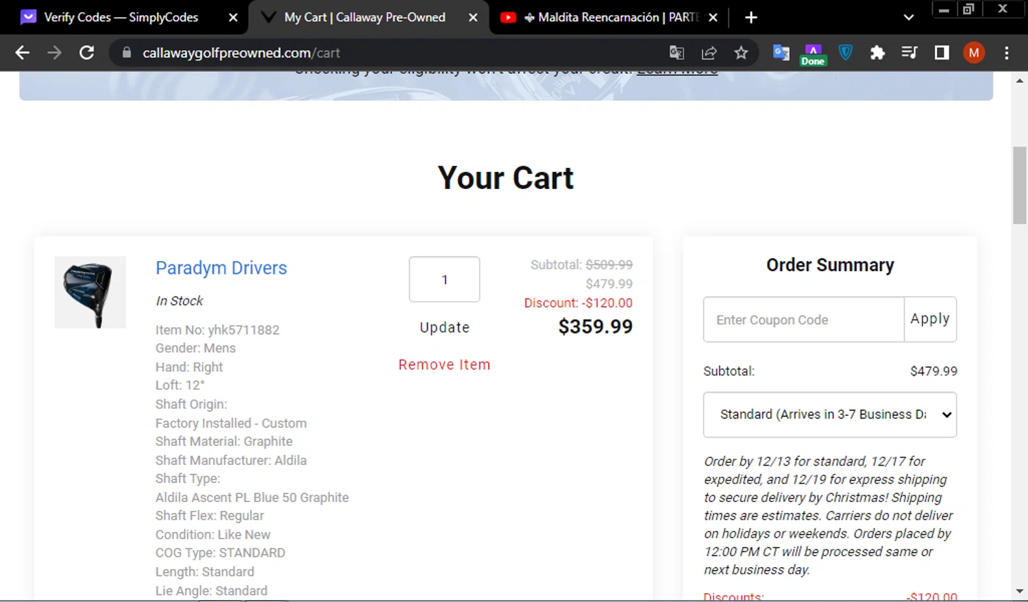Image resolution: width=1028 pixels, height=602 pixels.
Task: Click the quantity field
Action: (444, 279)
